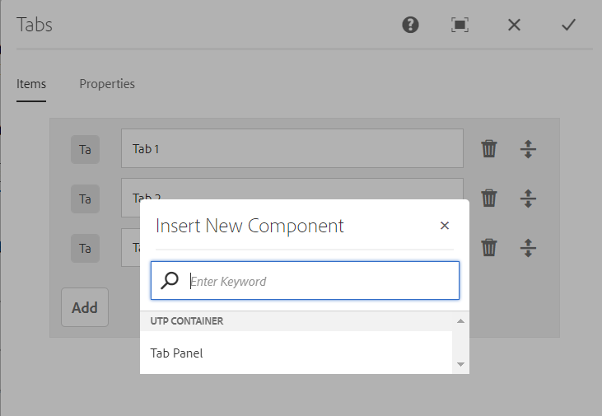Close the Insert New Component popup
Viewport: 602px width, 416px height.
pyautogui.click(x=445, y=226)
